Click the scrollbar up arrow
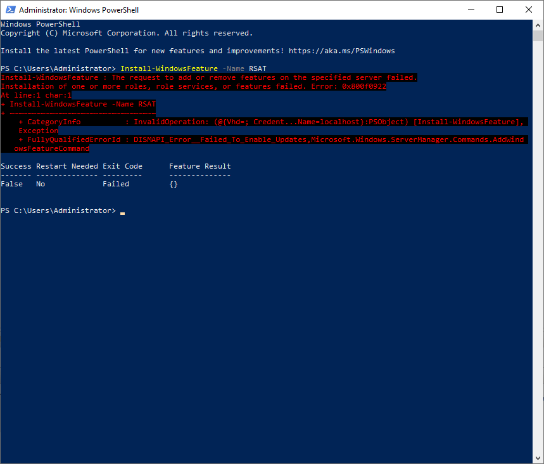The image size is (544, 464). 538,25
